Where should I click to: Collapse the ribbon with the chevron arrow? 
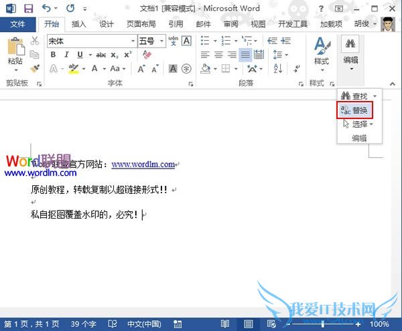tap(392, 84)
